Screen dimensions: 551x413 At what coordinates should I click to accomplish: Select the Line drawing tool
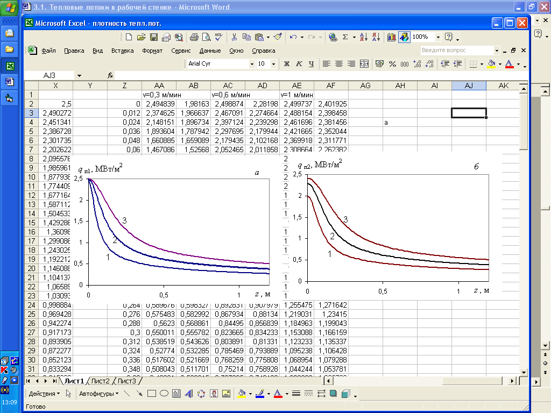pos(127,394)
